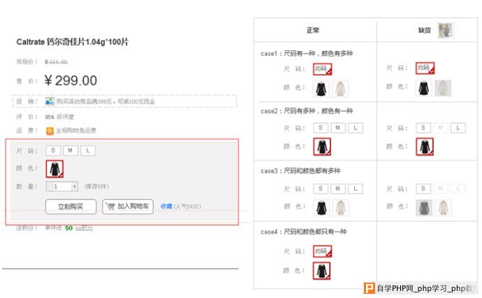Pick selected black dress in case2 正常 column
This screenshot has height=298, width=482.
coord(322,146)
